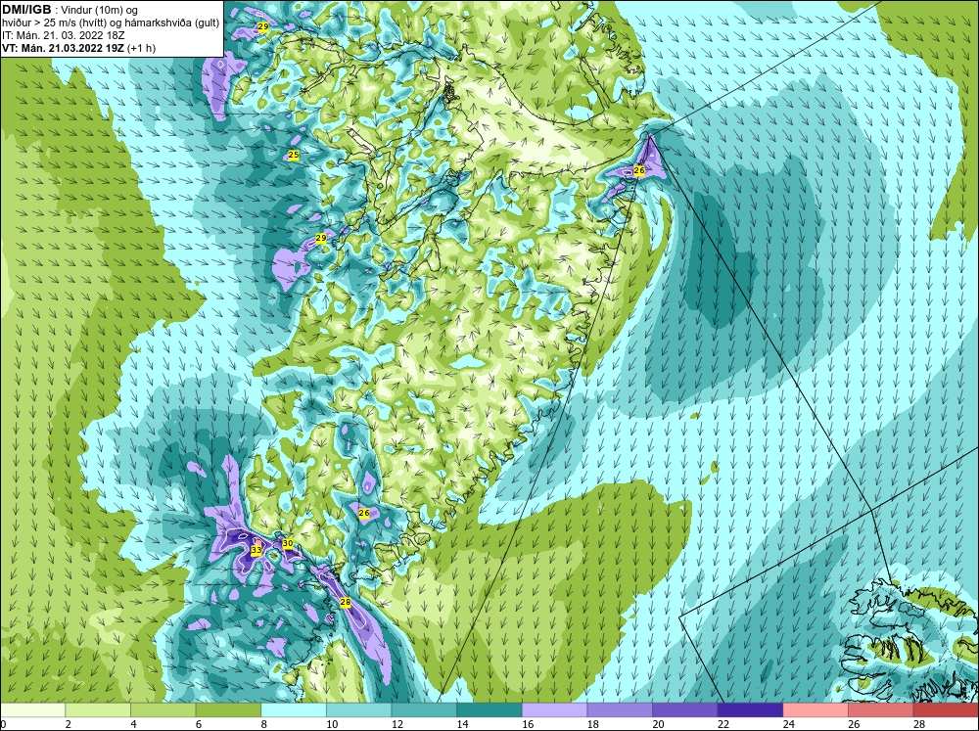Pick the 0–2 m/s palest legend swatch
This screenshot has width=979, height=731.
32,709
